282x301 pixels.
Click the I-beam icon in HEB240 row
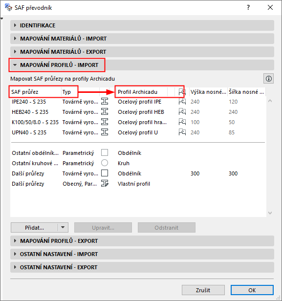[x=105, y=111]
